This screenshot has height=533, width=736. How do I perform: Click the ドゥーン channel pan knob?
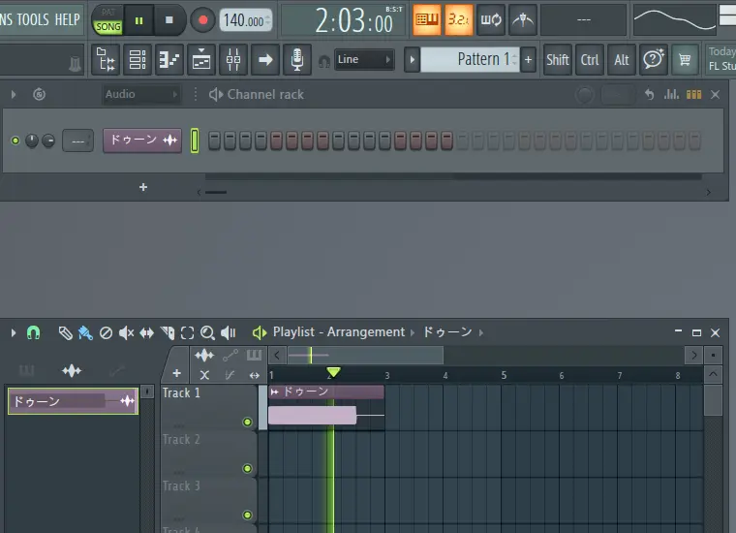tap(31, 141)
